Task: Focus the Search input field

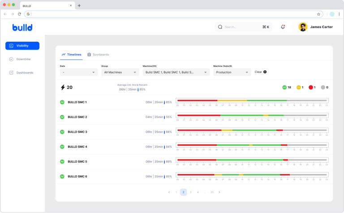Action: click(x=244, y=27)
